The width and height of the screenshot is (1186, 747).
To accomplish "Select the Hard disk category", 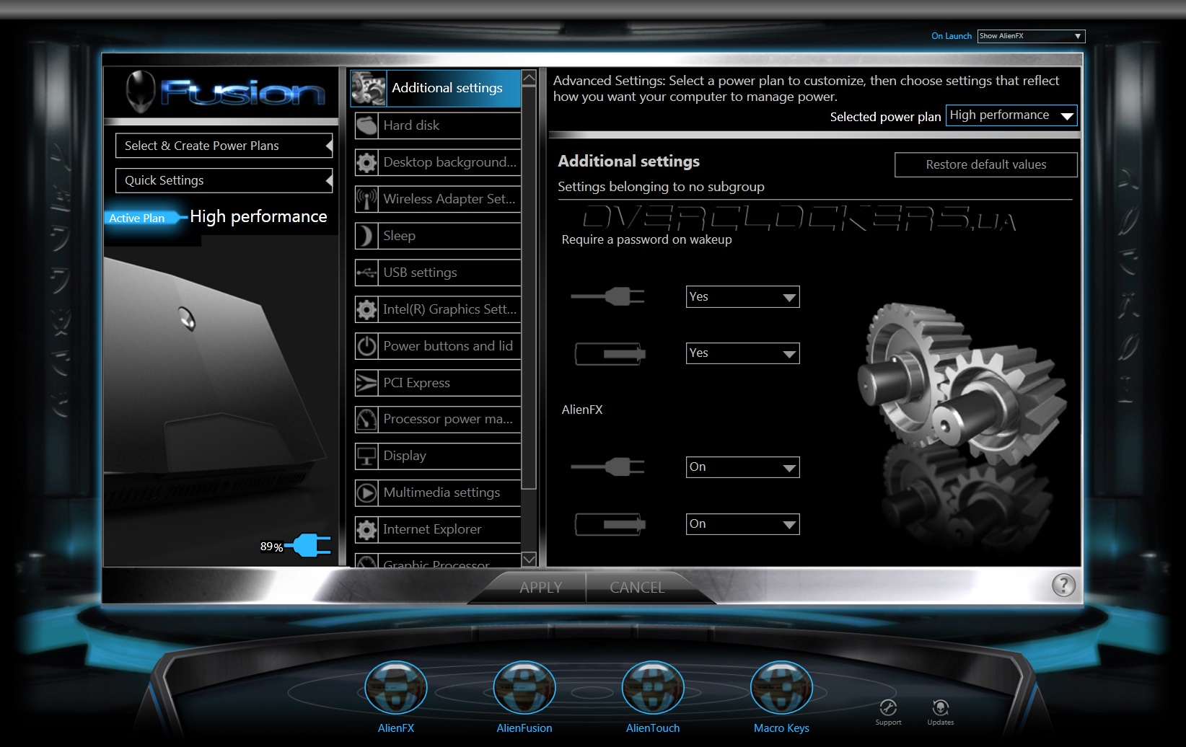I will [438, 125].
